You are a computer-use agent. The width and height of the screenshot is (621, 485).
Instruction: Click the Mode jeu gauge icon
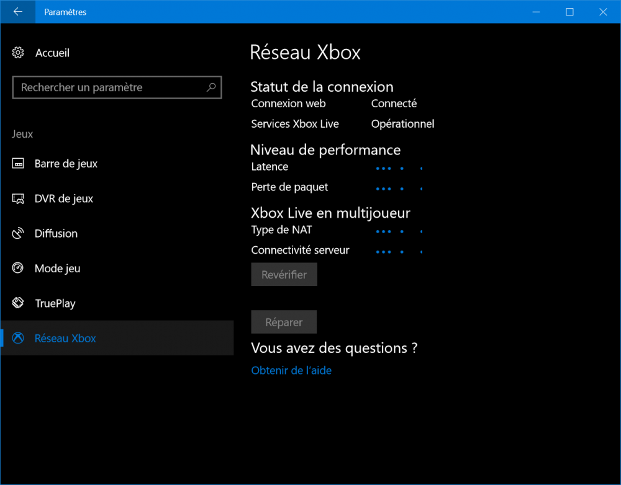point(18,268)
